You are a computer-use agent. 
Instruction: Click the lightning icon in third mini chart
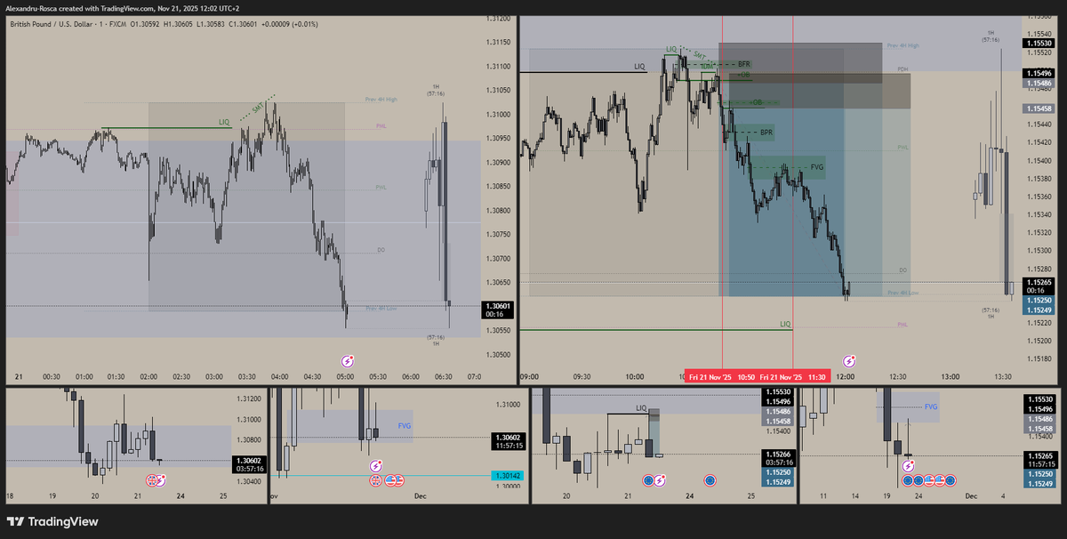click(x=660, y=480)
